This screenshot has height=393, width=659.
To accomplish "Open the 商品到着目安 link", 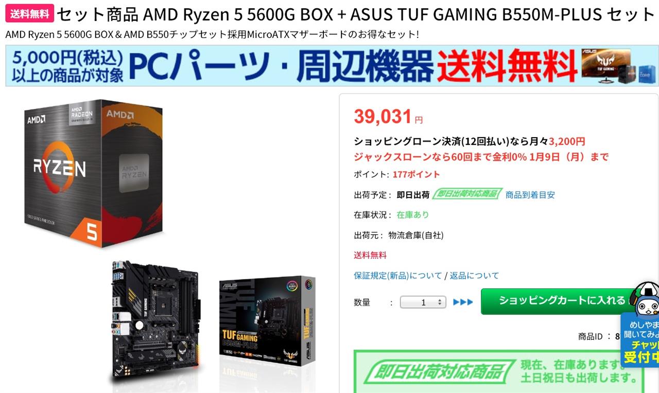I will (530, 195).
